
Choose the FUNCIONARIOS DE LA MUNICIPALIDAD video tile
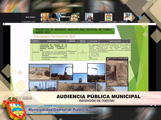[x=69, y=17]
